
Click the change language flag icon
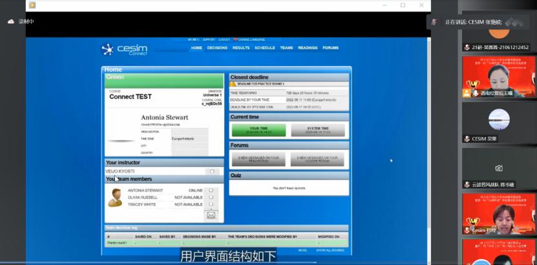[235, 39]
